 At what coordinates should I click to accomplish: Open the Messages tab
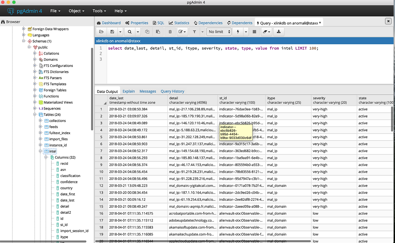(x=148, y=91)
